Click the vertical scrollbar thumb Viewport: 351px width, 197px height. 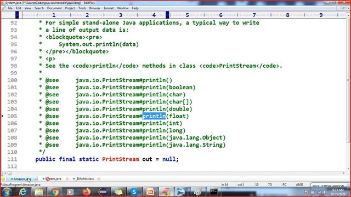coord(348,80)
